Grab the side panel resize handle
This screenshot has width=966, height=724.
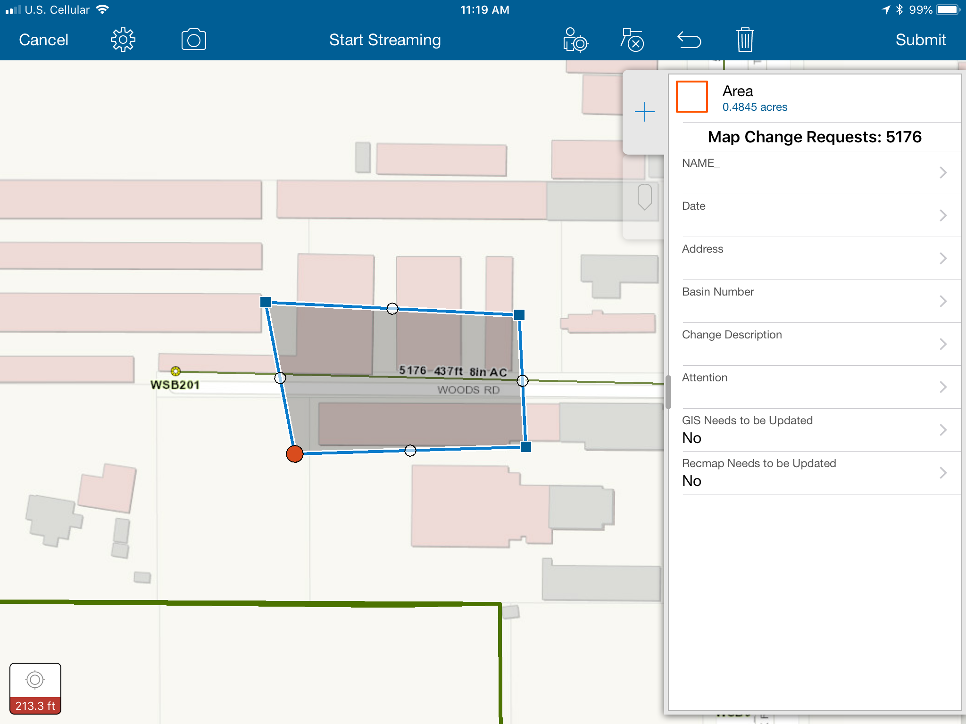coord(668,392)
